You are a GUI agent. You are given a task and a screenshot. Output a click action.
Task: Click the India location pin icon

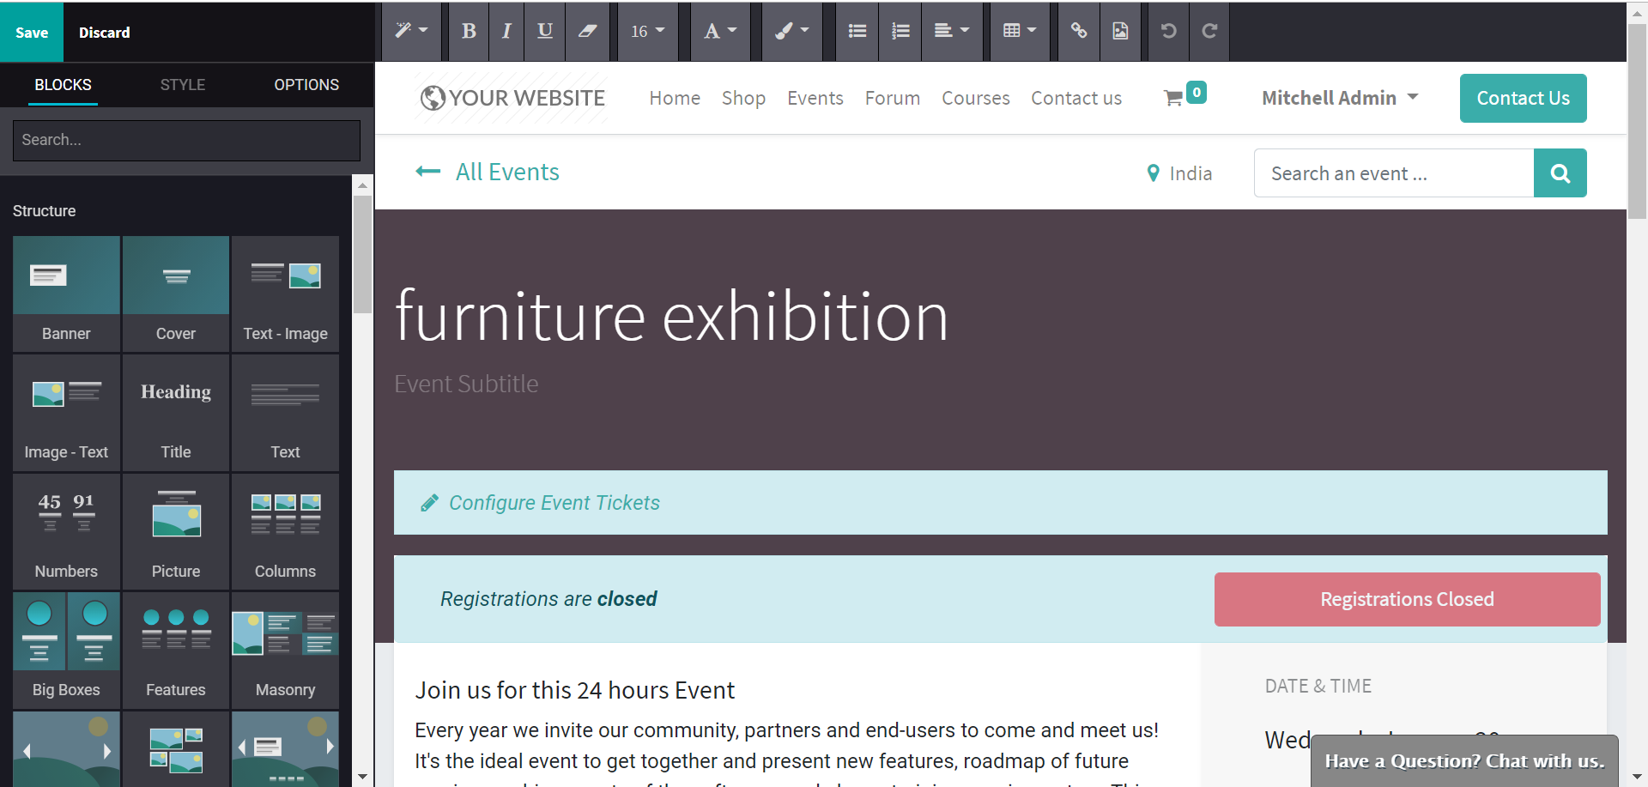[x=1154, y=173]
